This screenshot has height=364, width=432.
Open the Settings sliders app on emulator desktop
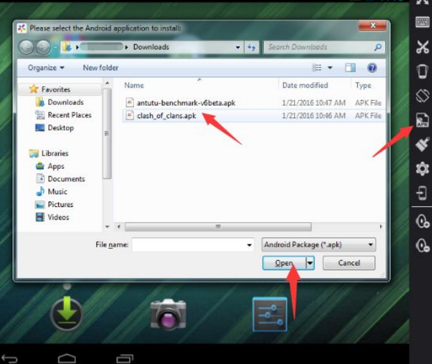pyautogui.click(x=270, y=314)
